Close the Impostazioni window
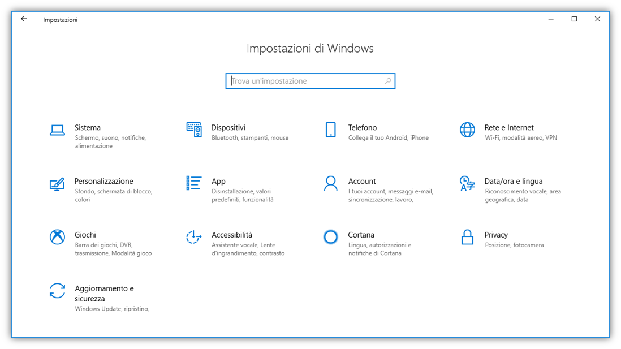 click(x=598, y=19)
